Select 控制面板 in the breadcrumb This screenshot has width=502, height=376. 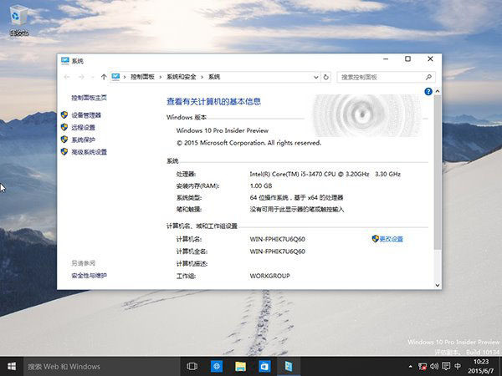click(x=142, y=77)
